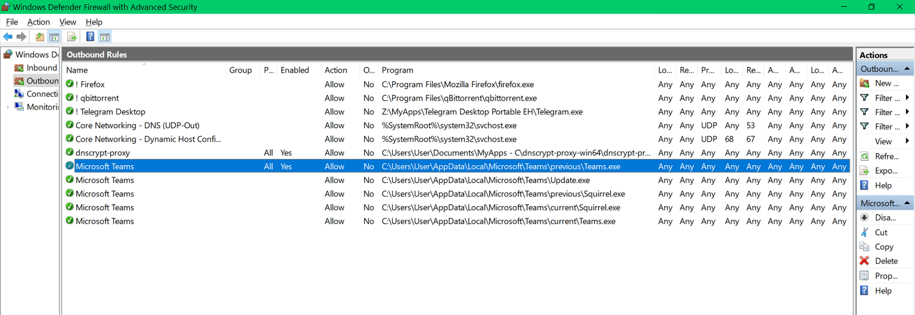Click local port 68 cell
The height and width of the screenshot is (315, 915).
(x=730, y=139)
